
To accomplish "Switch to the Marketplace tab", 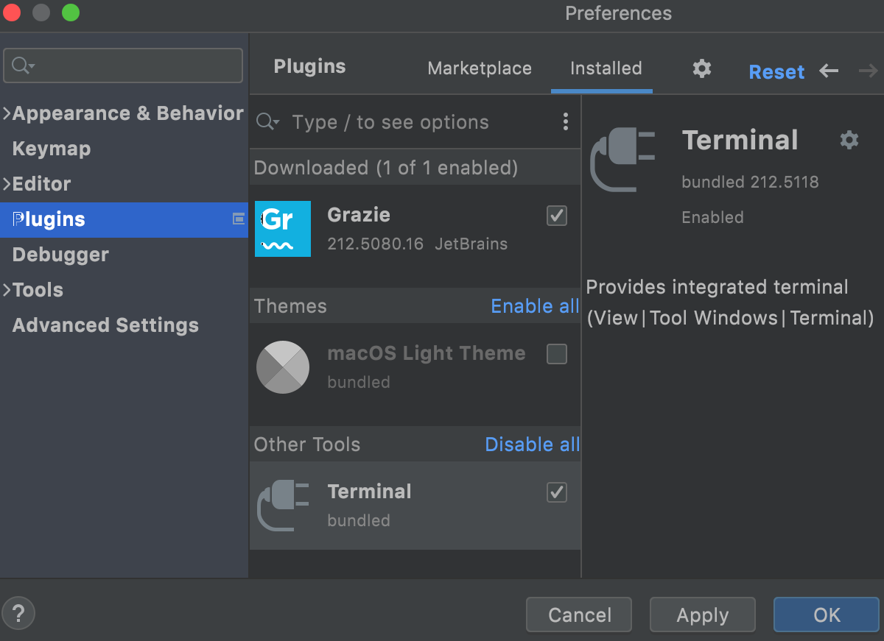I will coord(479,68).
